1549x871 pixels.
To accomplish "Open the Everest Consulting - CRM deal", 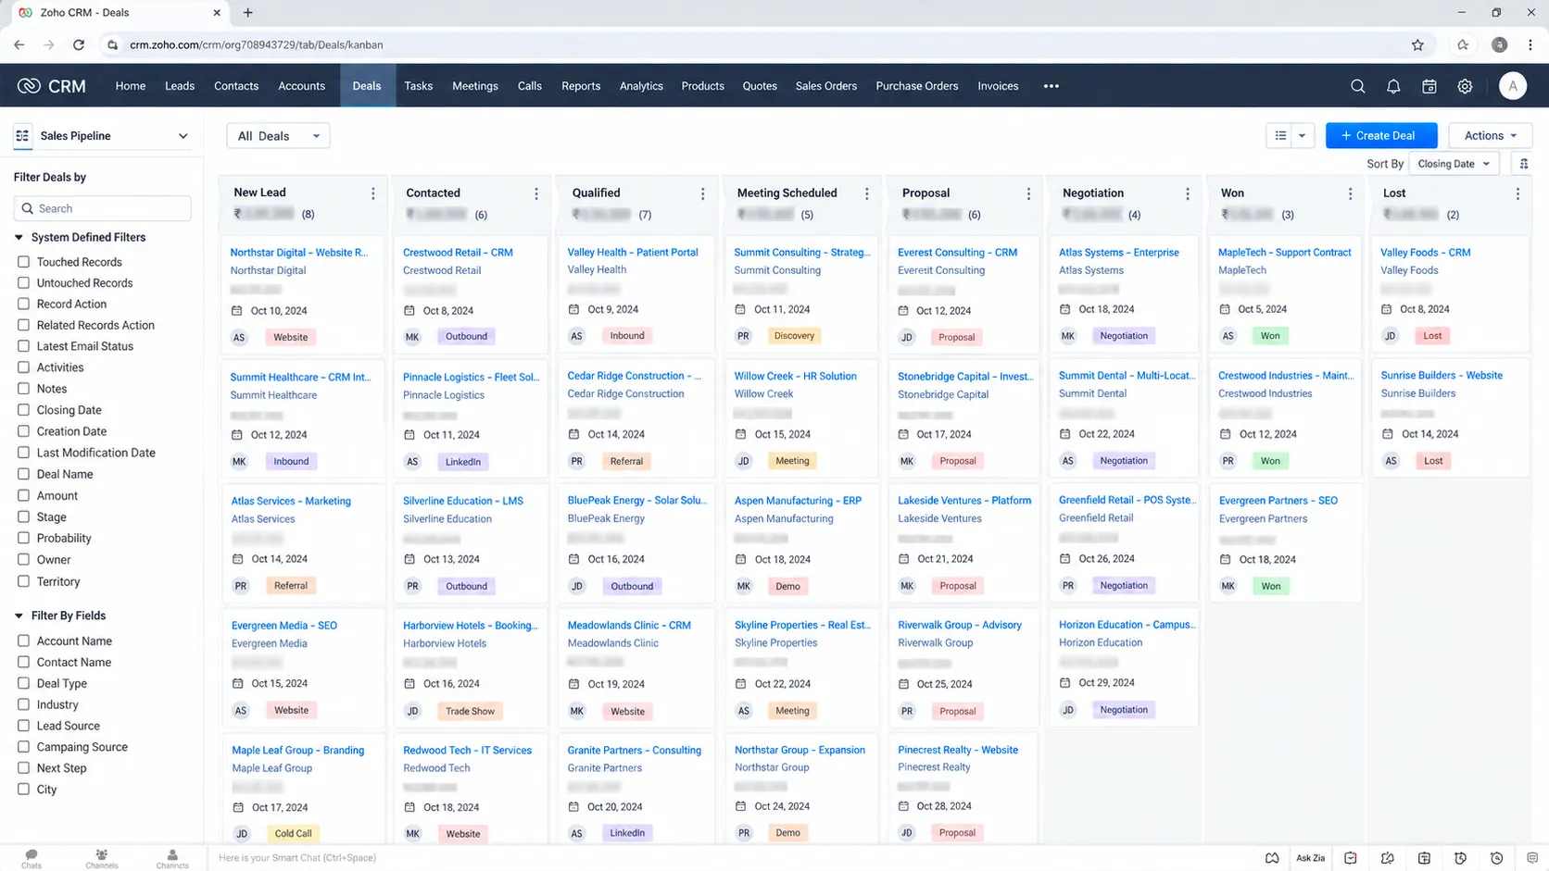I will pyautogui.click(x=957, y=253).
